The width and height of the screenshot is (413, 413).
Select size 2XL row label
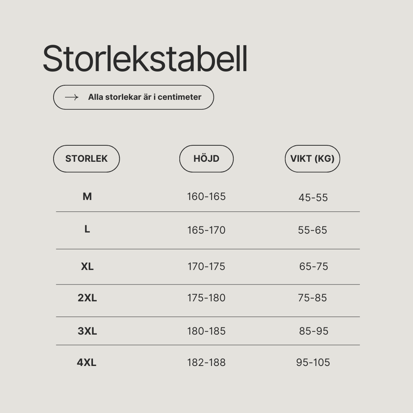(87, 298)
